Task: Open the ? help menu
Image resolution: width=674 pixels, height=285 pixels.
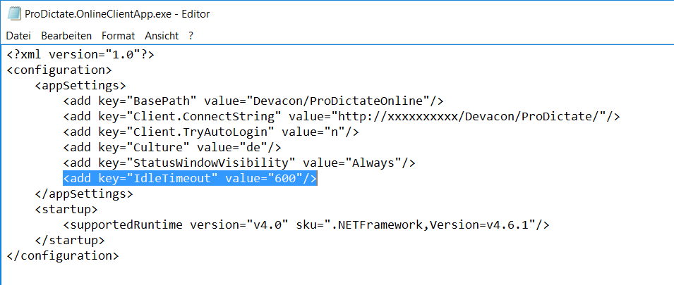Action: click(x=191, y=36)
